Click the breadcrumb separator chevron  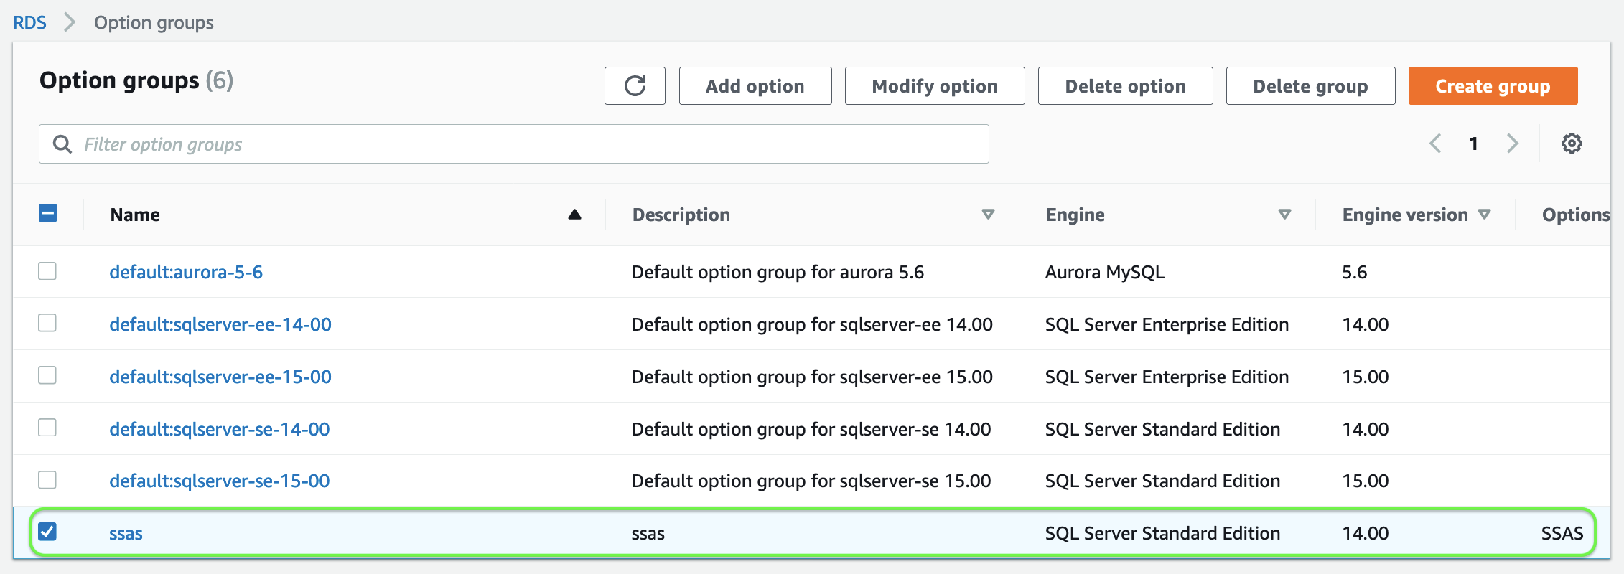[70, 22]
